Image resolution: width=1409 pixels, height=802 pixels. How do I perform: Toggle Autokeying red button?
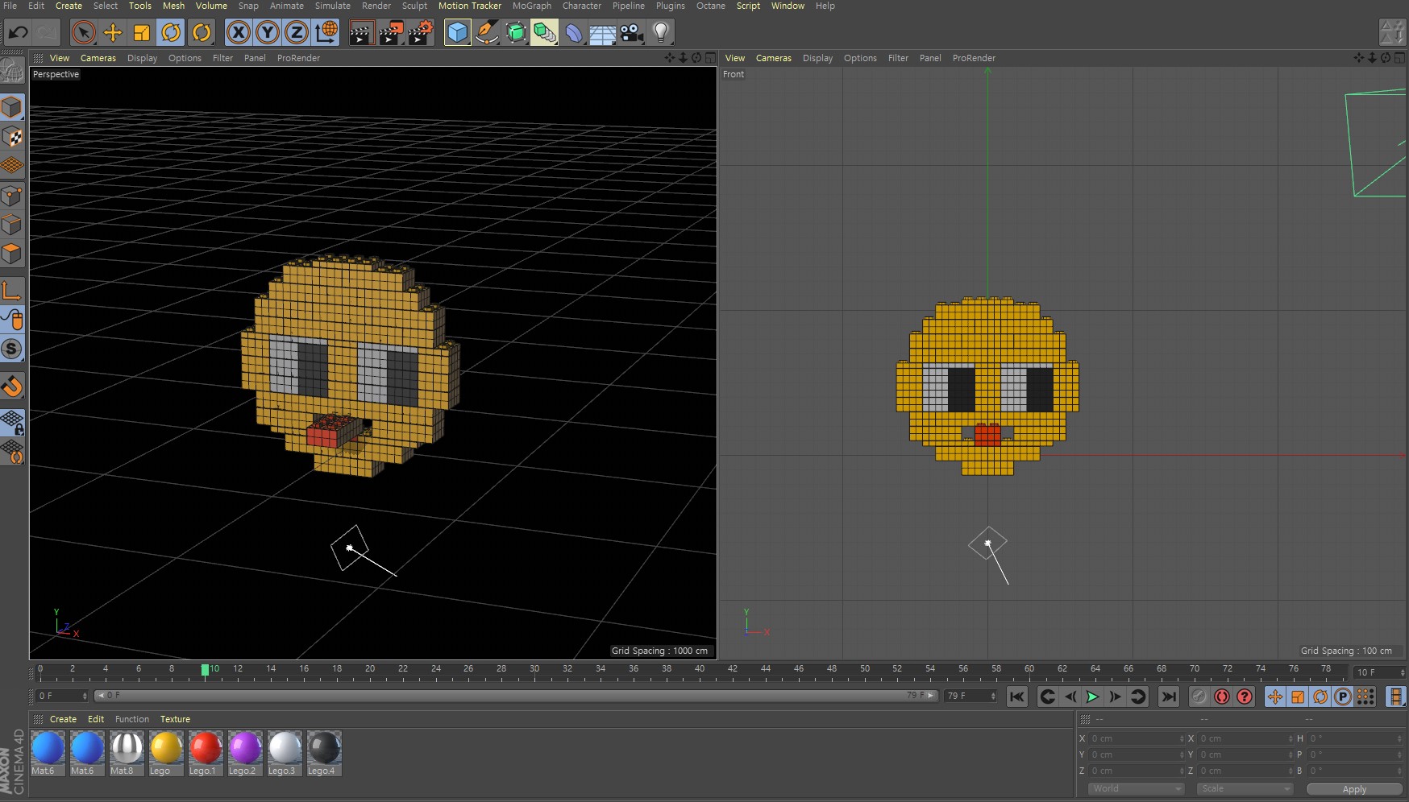click(1222, 697)
